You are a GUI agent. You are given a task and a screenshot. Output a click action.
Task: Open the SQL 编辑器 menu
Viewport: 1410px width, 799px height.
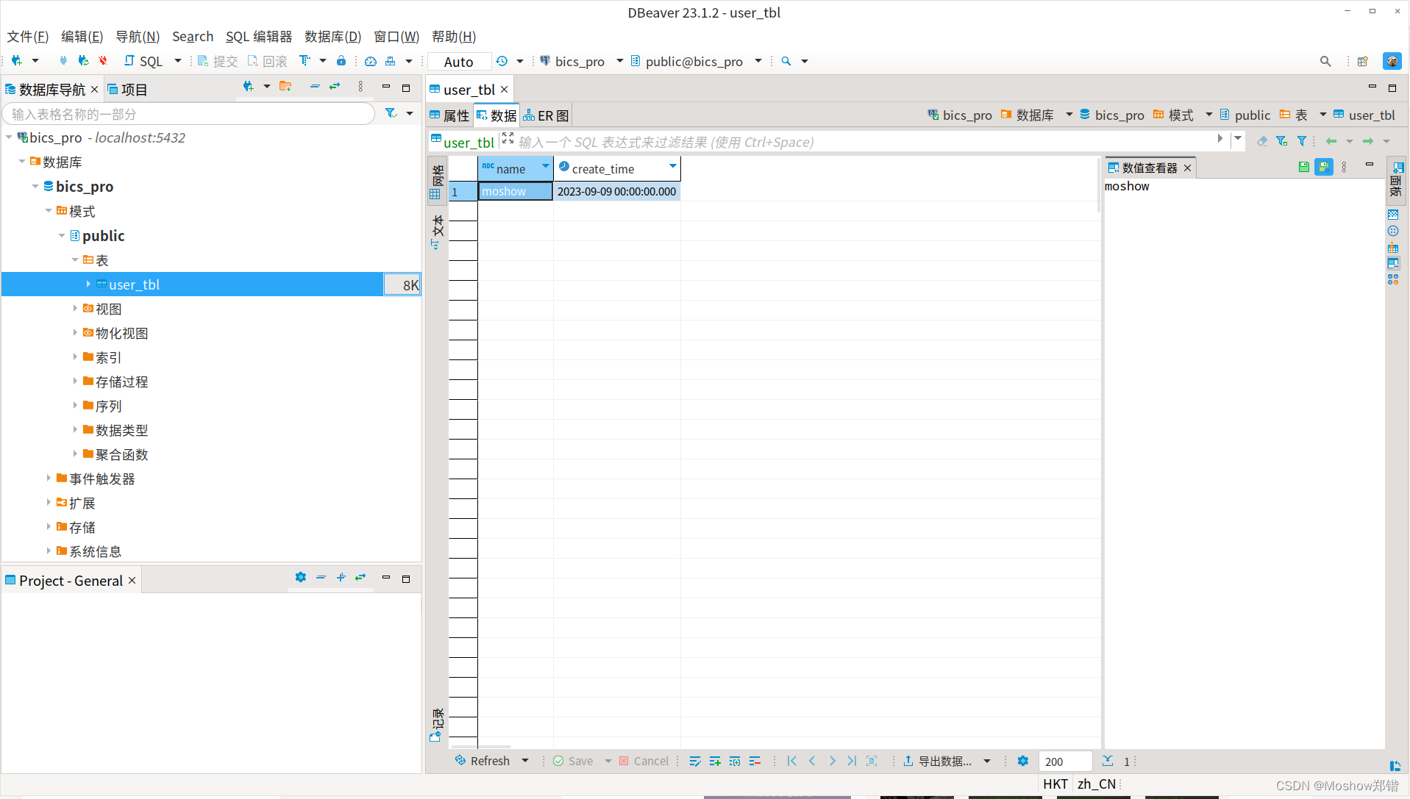pyautogui.click(x=258, y=37)
